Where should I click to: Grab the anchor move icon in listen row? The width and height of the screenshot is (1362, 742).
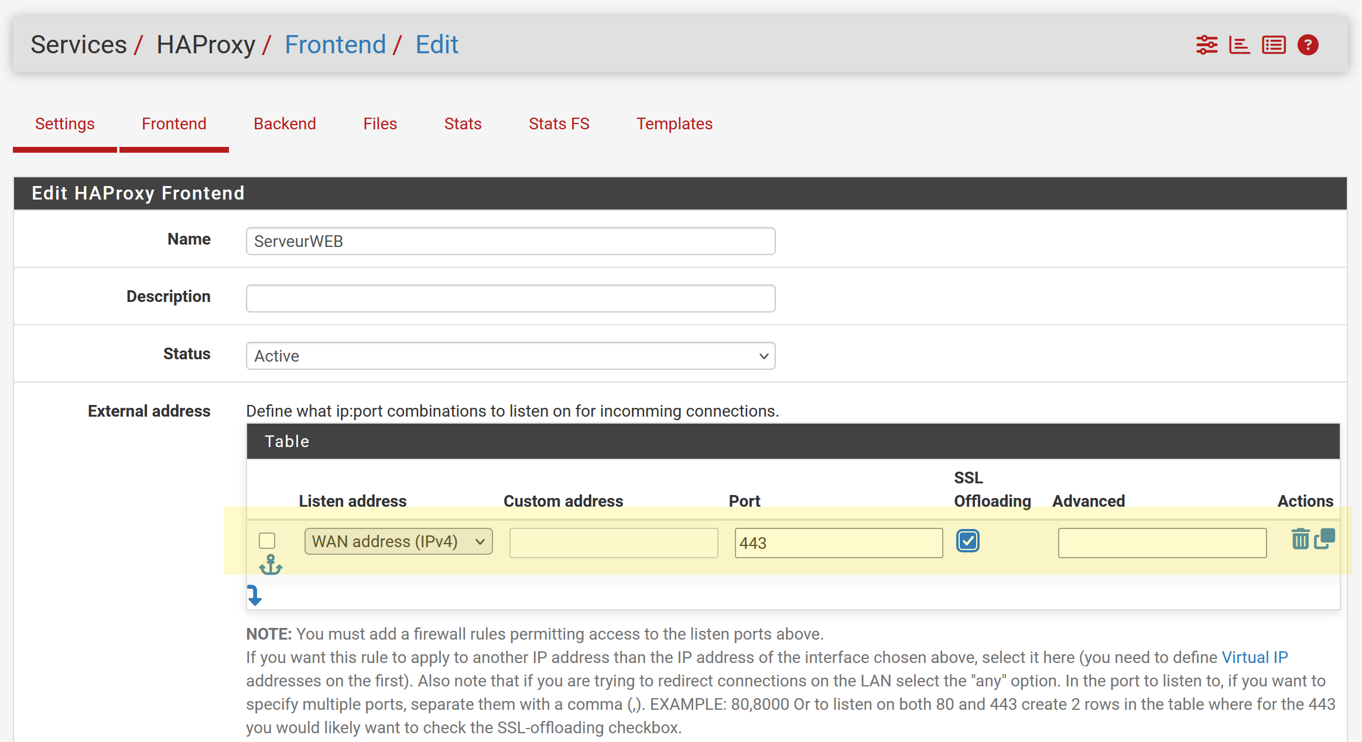pos(271,565)
